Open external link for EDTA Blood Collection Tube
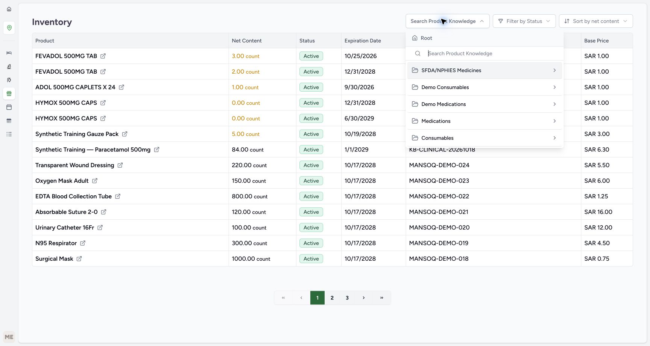This screenshot has width=650, height=346. tap(118, 196)
